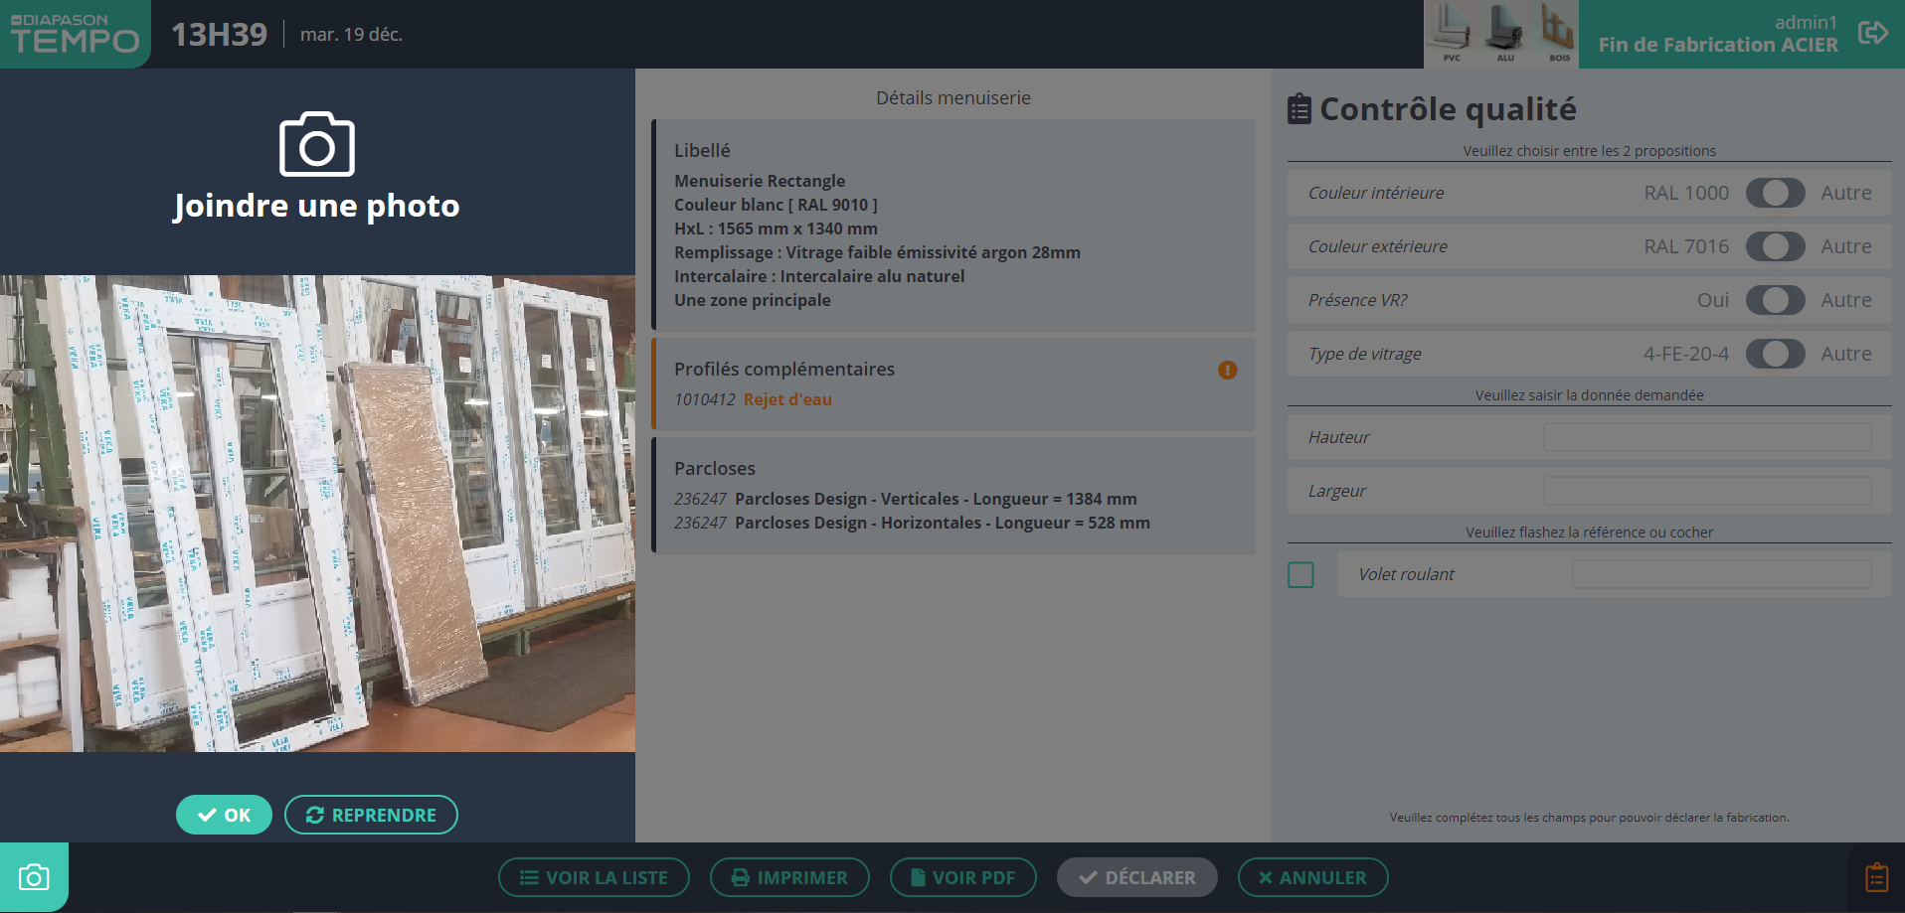1905x913 pixels.
Task: Click the Diapason Tempo logo
Action: click(75, 34)
